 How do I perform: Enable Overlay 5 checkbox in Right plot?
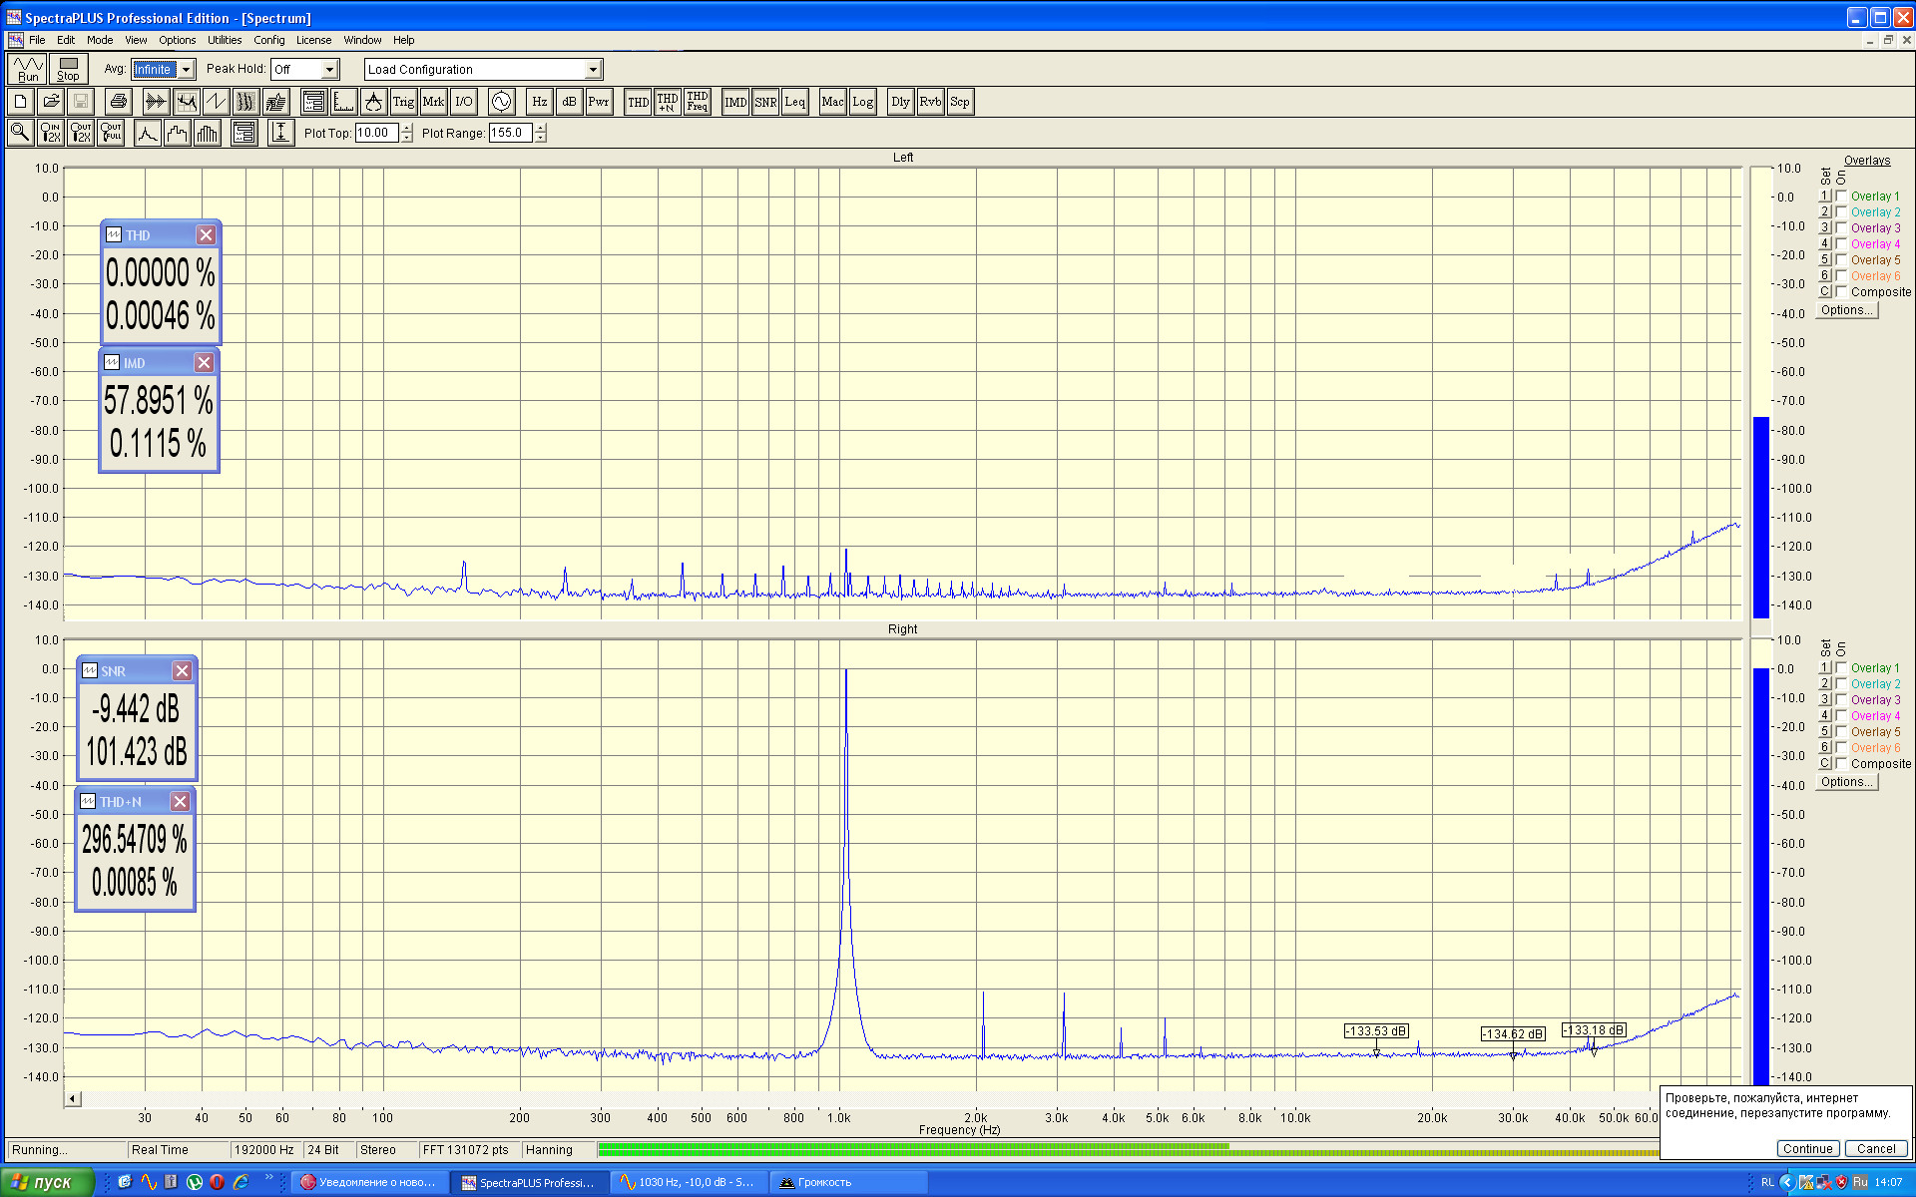(1842, 732)
